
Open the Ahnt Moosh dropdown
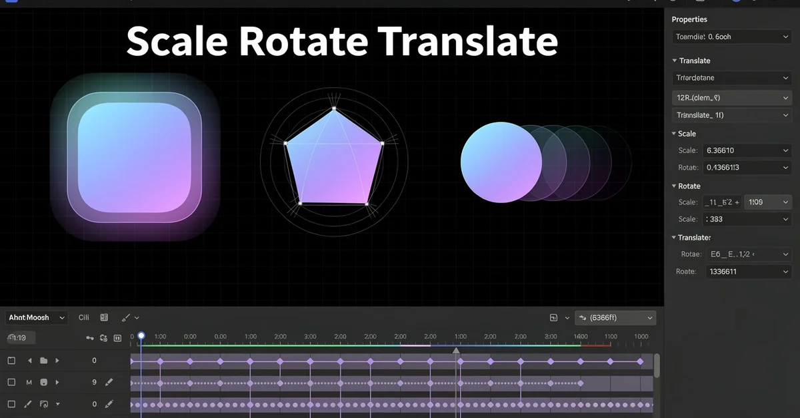click(x=37, y=318)
